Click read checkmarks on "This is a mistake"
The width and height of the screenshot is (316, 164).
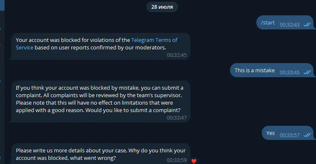coord(307,72)
